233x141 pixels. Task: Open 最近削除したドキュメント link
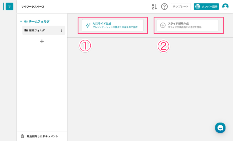[42, 136]
